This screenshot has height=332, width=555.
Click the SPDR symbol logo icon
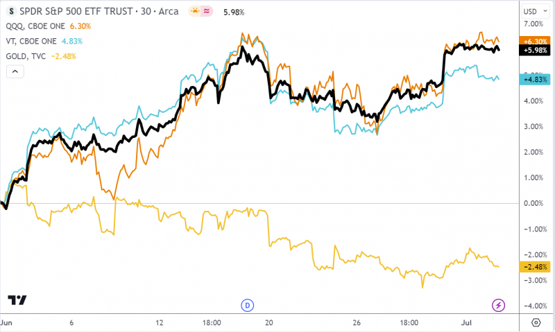point(11,11)
